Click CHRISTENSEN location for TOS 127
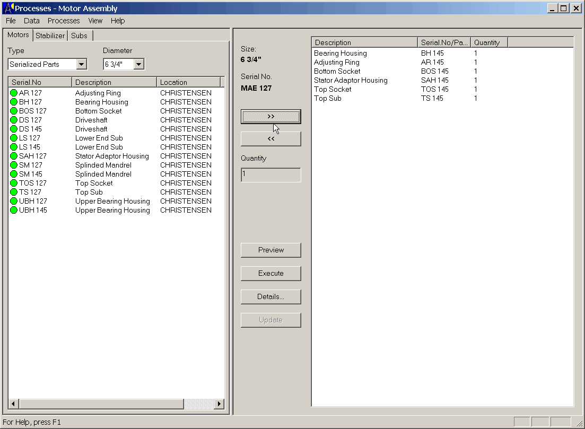The image size is (585, 429). click(x=186, y=183)
